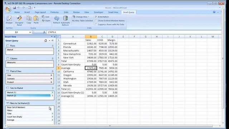Expand the Average filter arrow
229x129 pixels.
[52, 120]
